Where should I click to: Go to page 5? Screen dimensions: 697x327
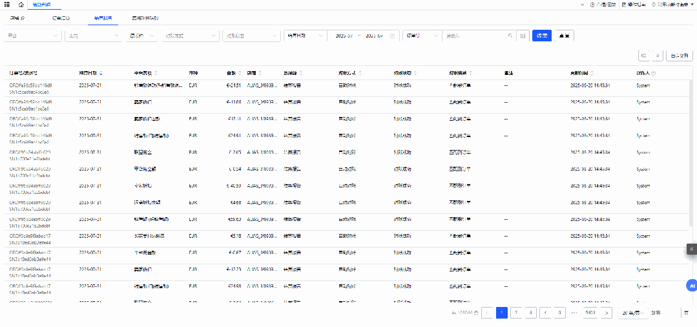click(x=559, y=313)
